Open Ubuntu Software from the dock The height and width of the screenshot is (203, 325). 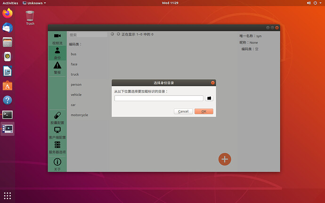click(x=8, y=86)
